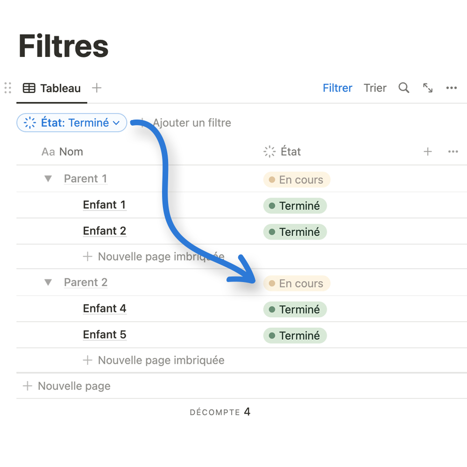Open the search magnifier icon
The height and width of the screenshot is (467, 467).
(x=403, y=88)
